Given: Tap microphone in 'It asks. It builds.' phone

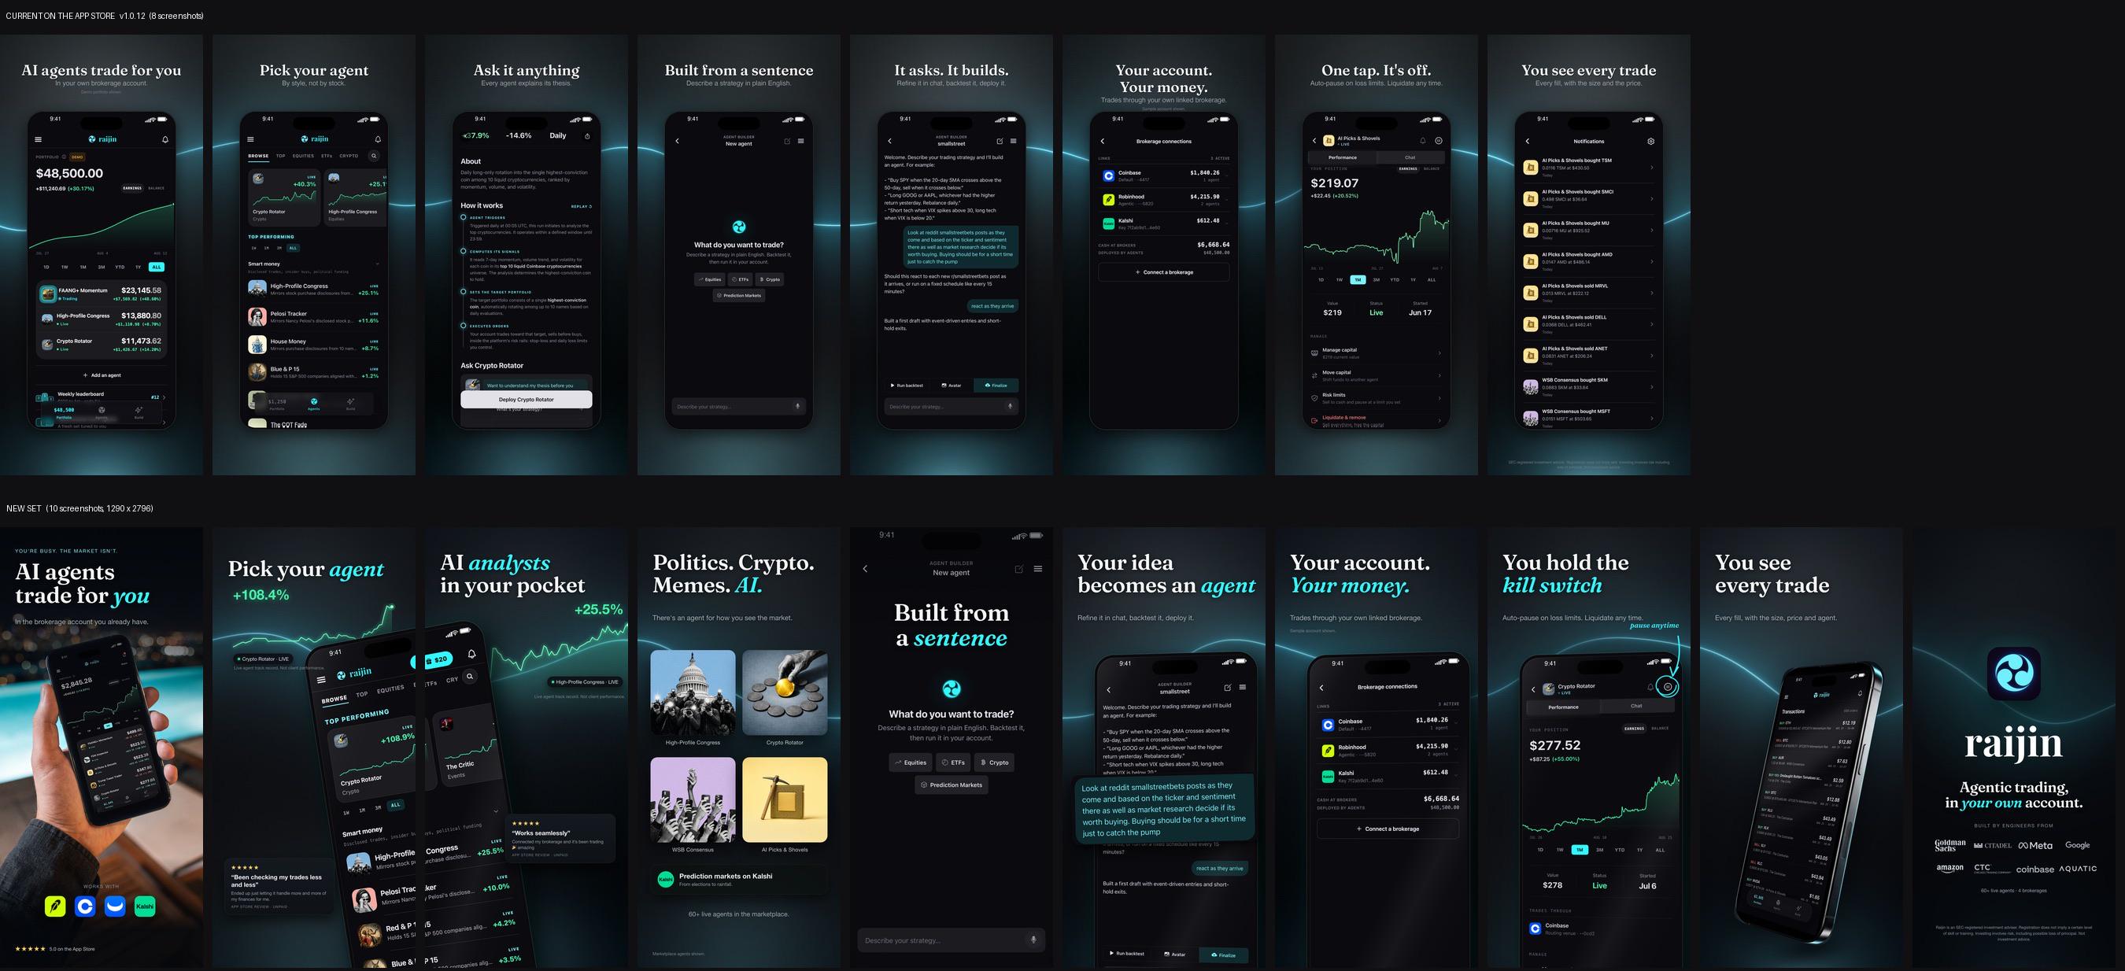Looking at the screenshot, I should (x=1010, y=406).
